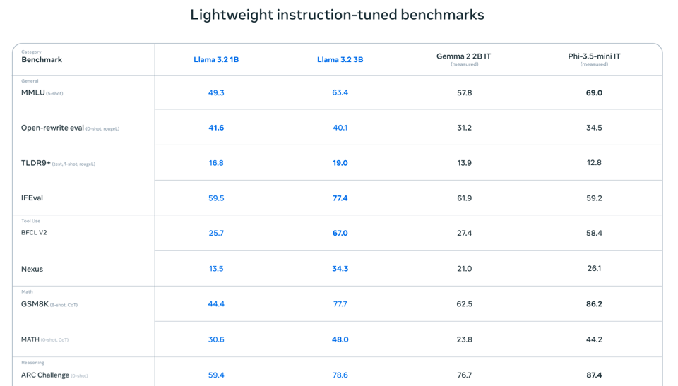The width and height of the screenshot is (678, 386).
Task: Select the Phi-3.5-mini IT header
Action: [x=594, y=56]
